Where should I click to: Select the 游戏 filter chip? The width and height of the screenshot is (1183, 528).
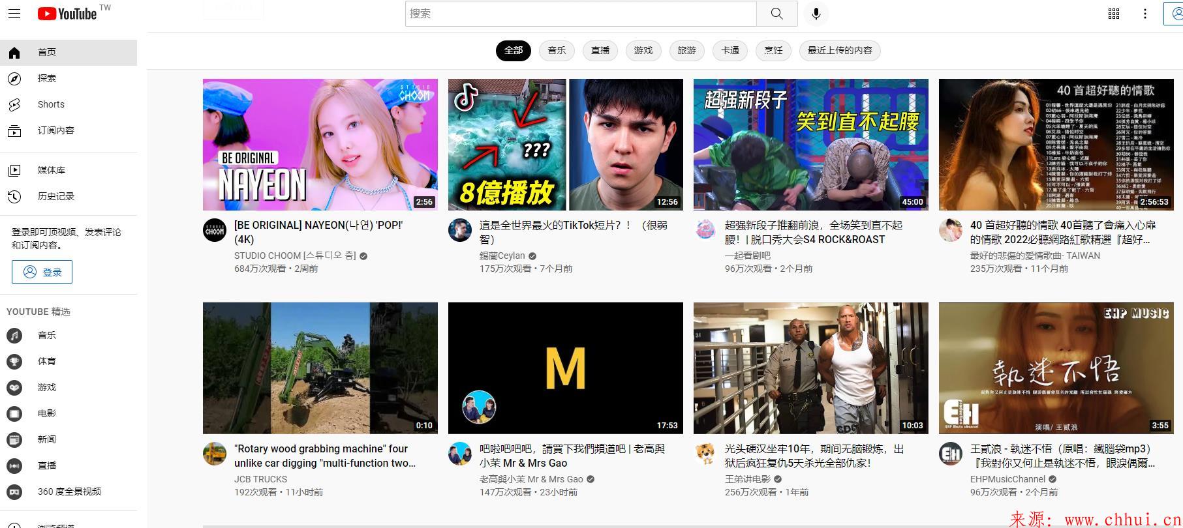click(643, 51)
